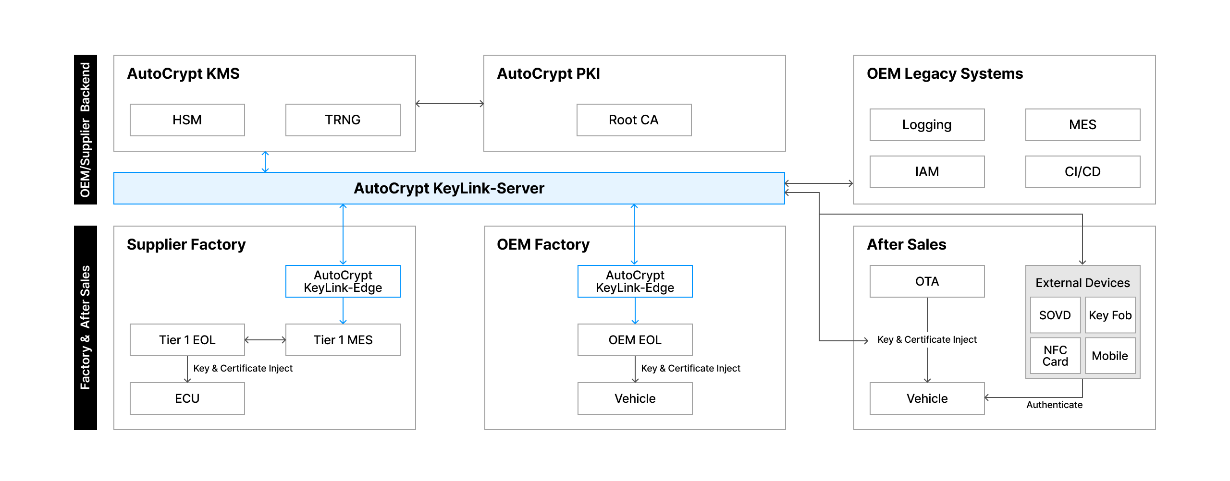The image size is (1230, 481).
Task: Select the TRNG box
Action: [x=343, y=120]
